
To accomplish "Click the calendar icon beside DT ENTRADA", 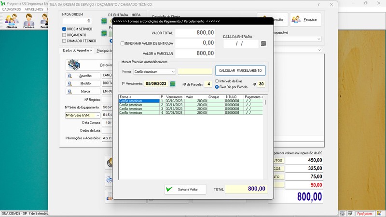I will [104, 21].
